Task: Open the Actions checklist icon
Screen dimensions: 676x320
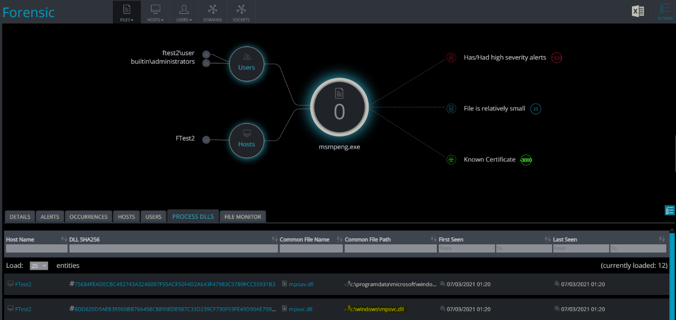Action: pos(665,12)
